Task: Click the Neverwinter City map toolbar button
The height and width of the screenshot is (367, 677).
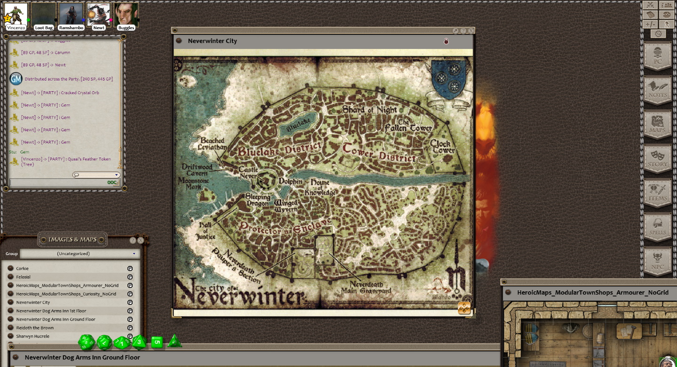Action: 464,308
